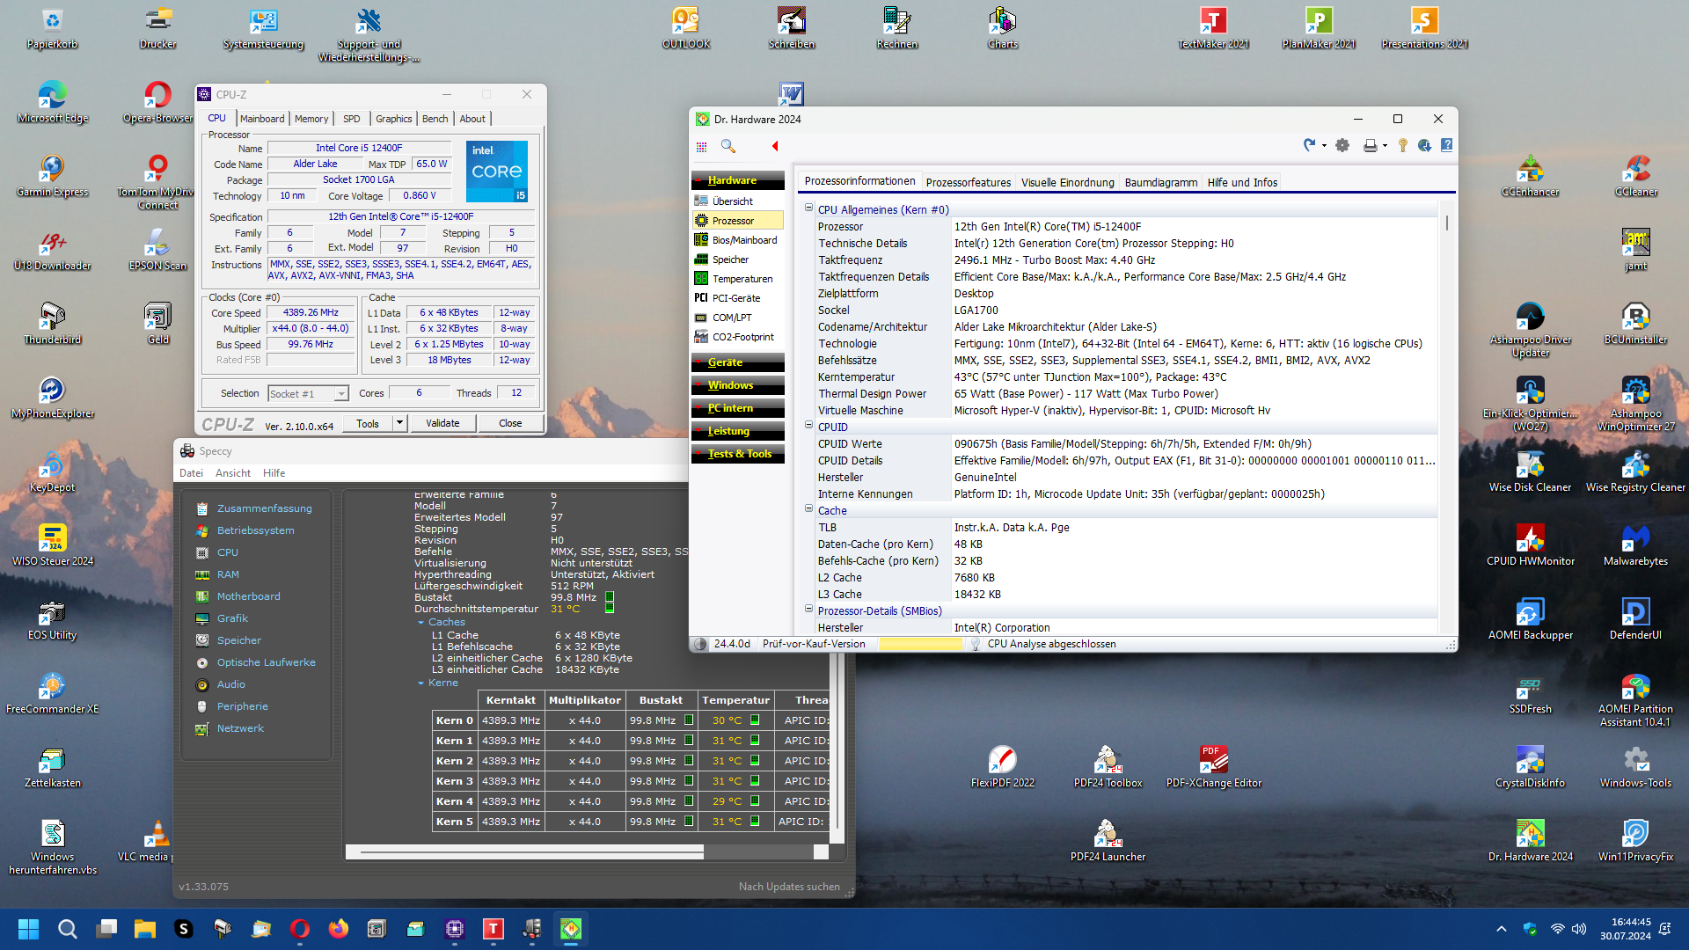Open CO2-Footprint in the Dr. Hardware sidebar
Screen dimensions: 1689x950
coord(742,337)
